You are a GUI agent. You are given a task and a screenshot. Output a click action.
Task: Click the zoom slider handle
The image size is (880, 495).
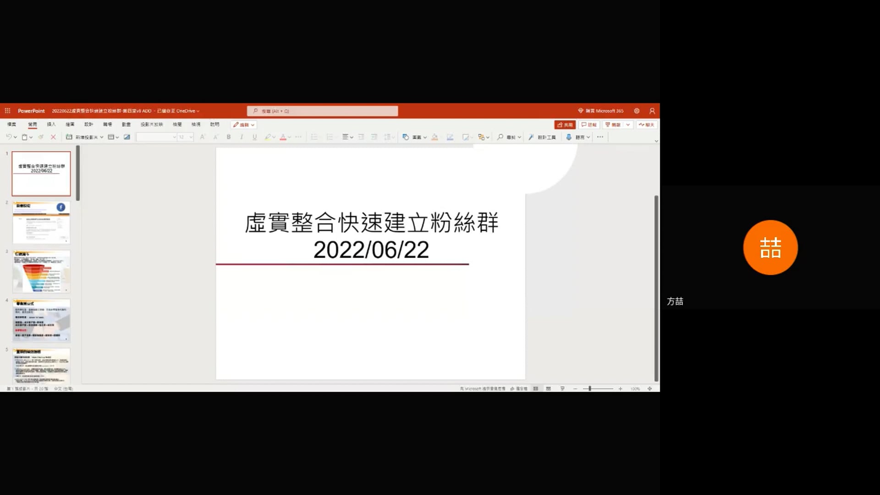tap(590, 389)
